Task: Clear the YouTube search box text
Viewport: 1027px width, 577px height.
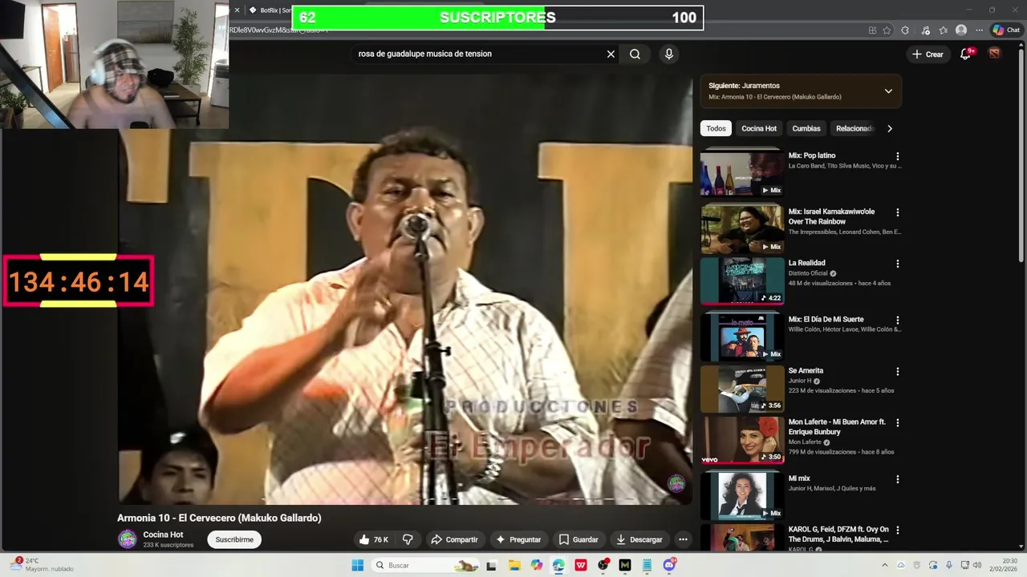Action: [x=611, y=54]
